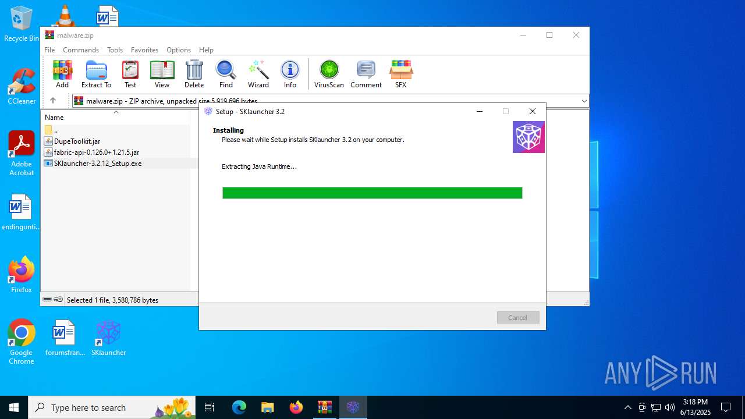
Task: Open the notification center
Action: tap(726, 407)
